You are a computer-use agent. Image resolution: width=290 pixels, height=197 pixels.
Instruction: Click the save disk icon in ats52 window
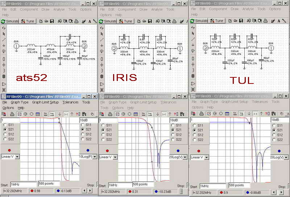pyautogui.click(x=52, y=21)
